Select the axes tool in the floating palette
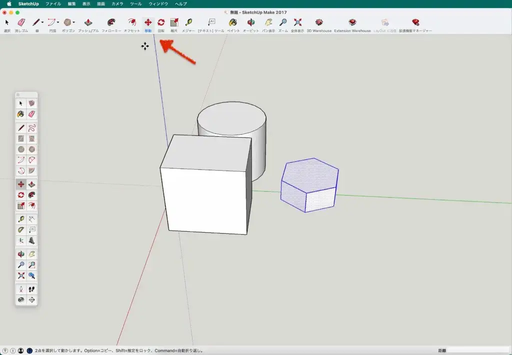 pos(21,241)
